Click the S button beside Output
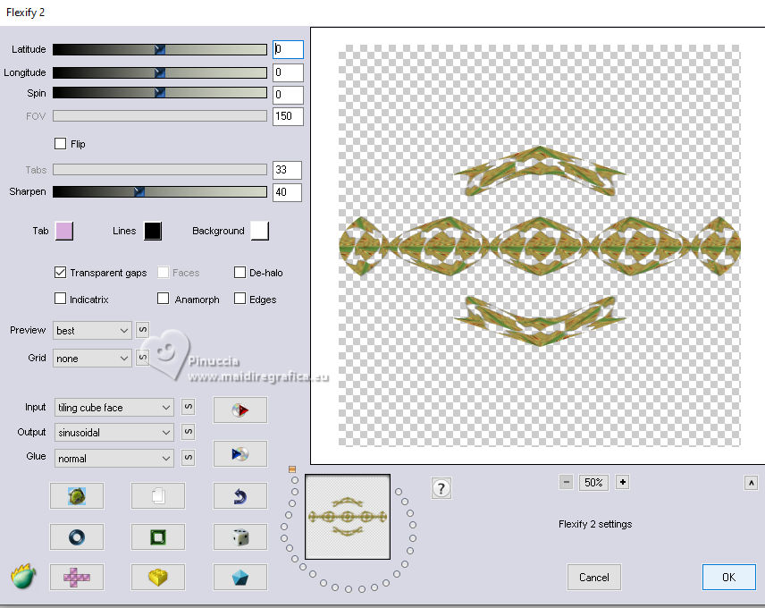Screen dimensions: 765x608 coord(189,431)
